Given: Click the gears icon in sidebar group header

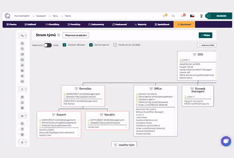Looking at the screenshot, I should point(22,36).
